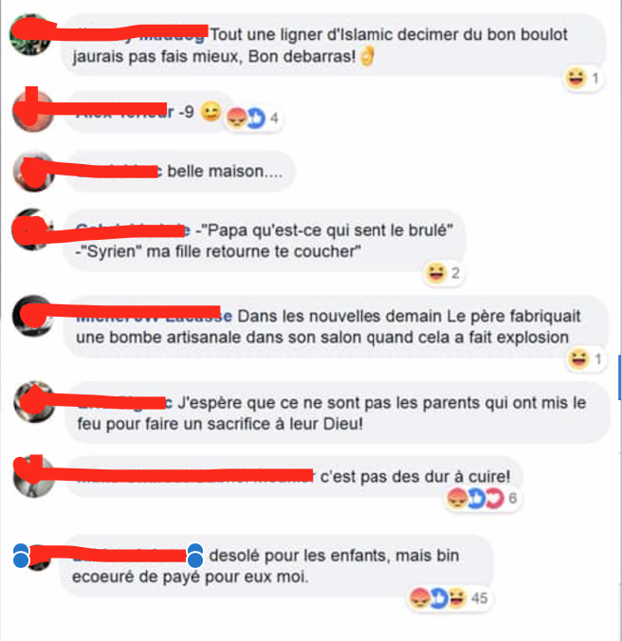
Task: Open the avatar next to the "belle maison...." comment
Action: (34, 172)
